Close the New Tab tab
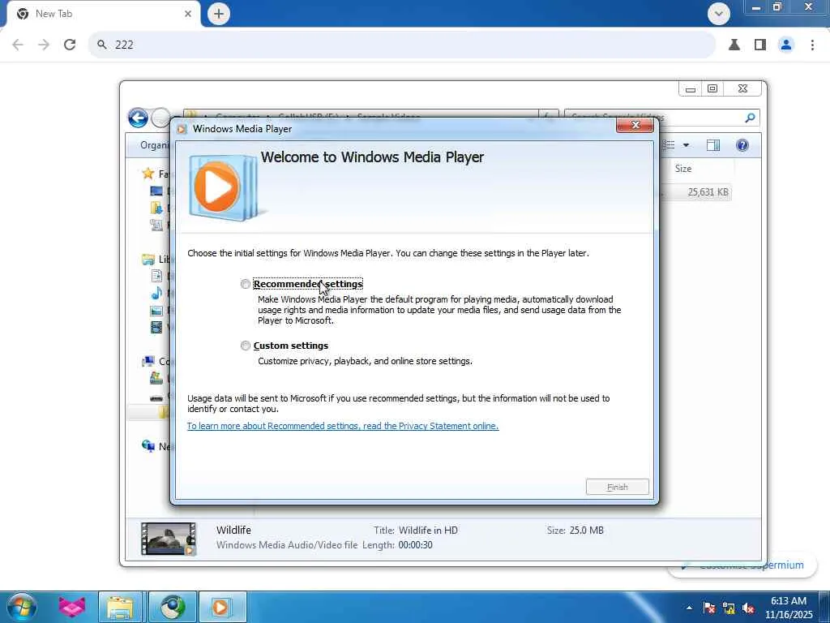830x623 pixels. coord(188,14)
